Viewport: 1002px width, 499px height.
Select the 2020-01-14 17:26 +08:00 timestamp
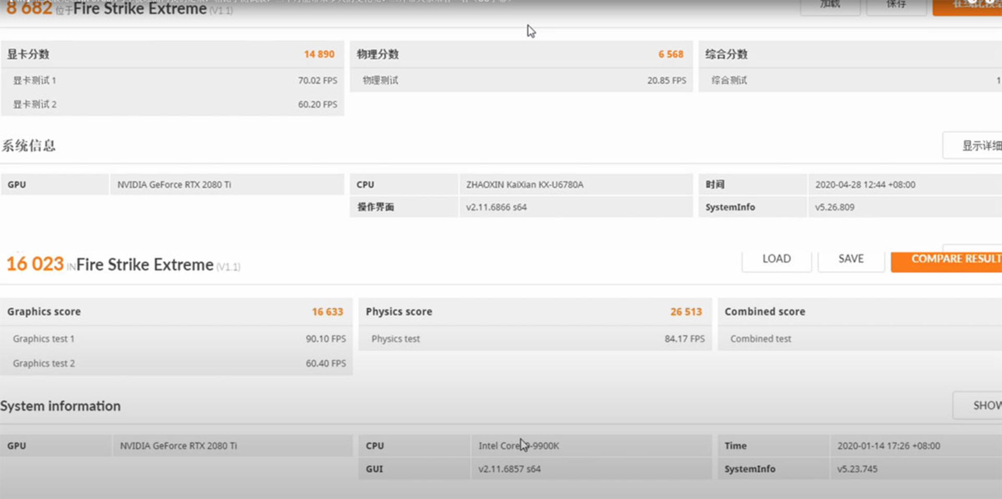tap(889, 446)
